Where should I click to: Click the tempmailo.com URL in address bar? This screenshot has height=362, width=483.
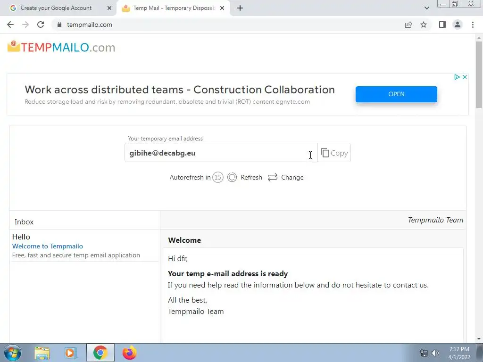click(90, 25)
